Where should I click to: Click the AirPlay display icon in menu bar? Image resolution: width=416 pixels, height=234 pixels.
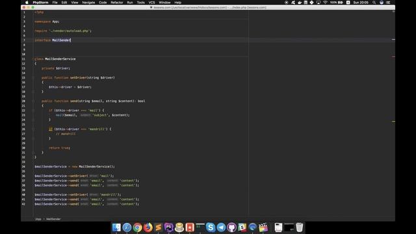pyautogui.click(x=318, y=3)
